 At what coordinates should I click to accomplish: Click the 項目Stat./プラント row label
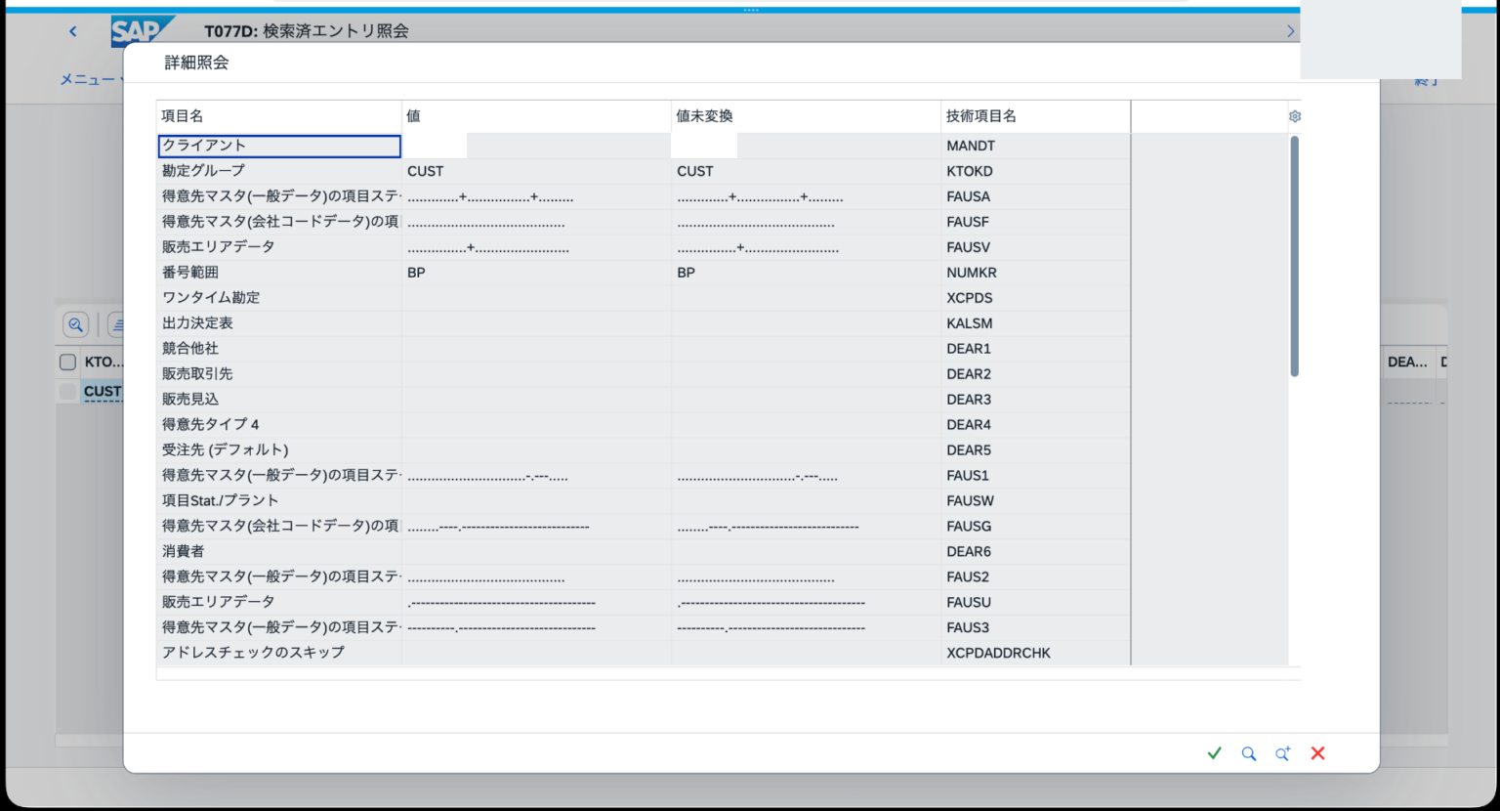(221, 501)
